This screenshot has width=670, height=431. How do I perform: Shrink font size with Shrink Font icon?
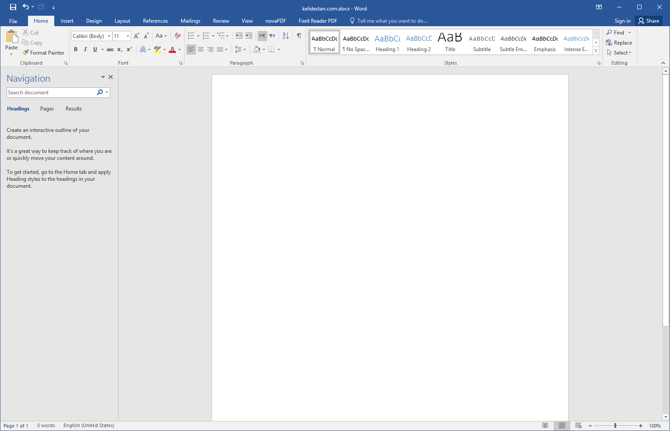coord(146,36)
